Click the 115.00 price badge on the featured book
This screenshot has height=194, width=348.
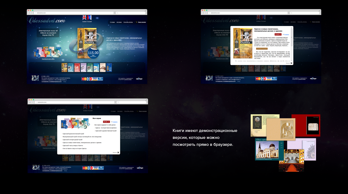coord(93,54)
